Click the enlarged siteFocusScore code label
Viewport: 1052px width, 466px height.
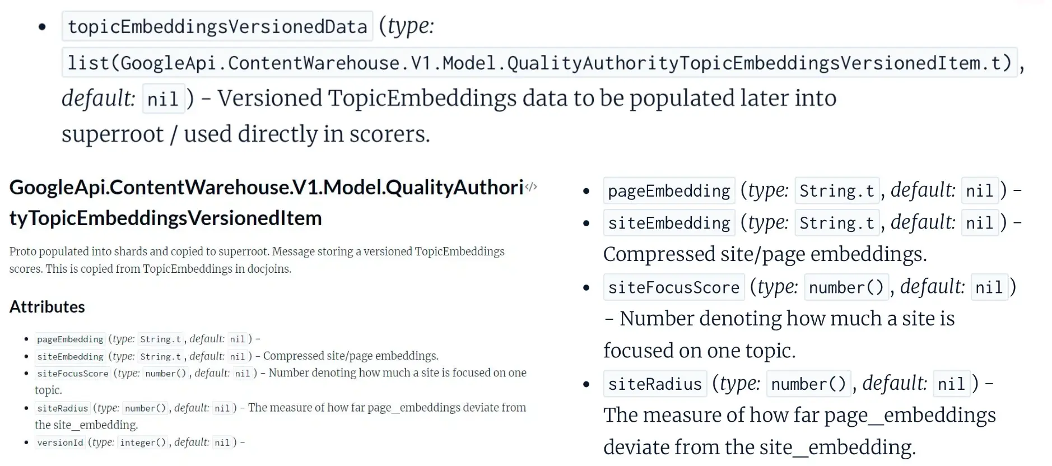673,287
